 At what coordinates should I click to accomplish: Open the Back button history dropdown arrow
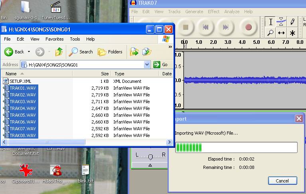click(x=29, y=52)
